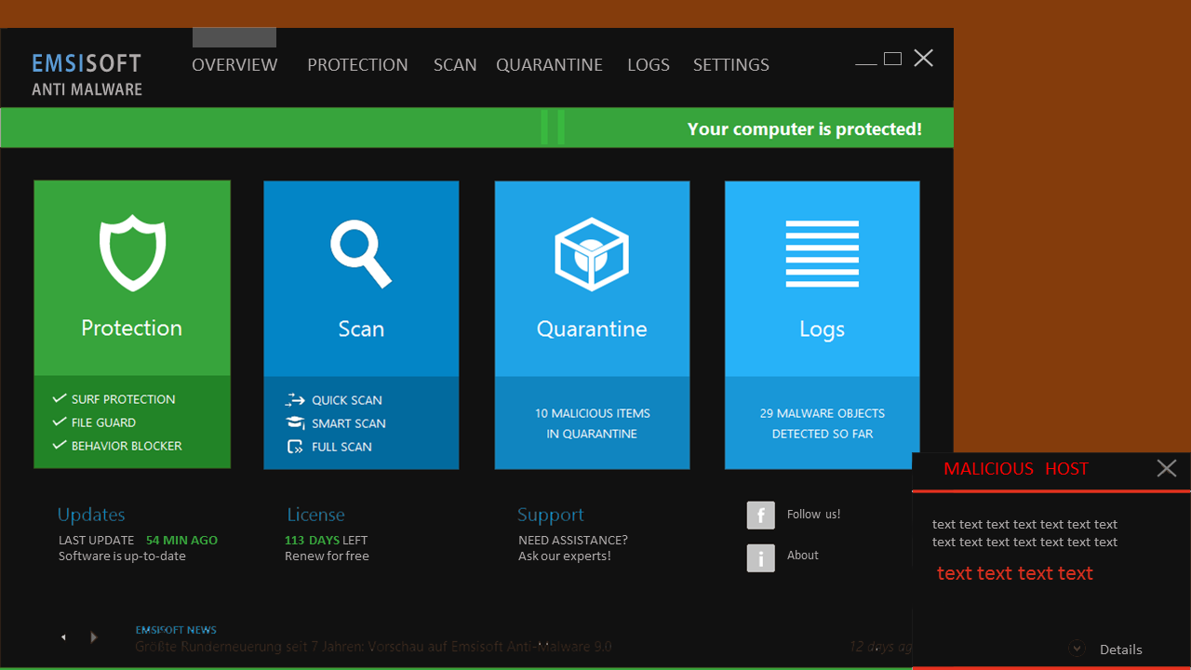Start a Full Scan
Image resolution: width=1191 pixels, height=670 pixels.
tap(341, 447)
